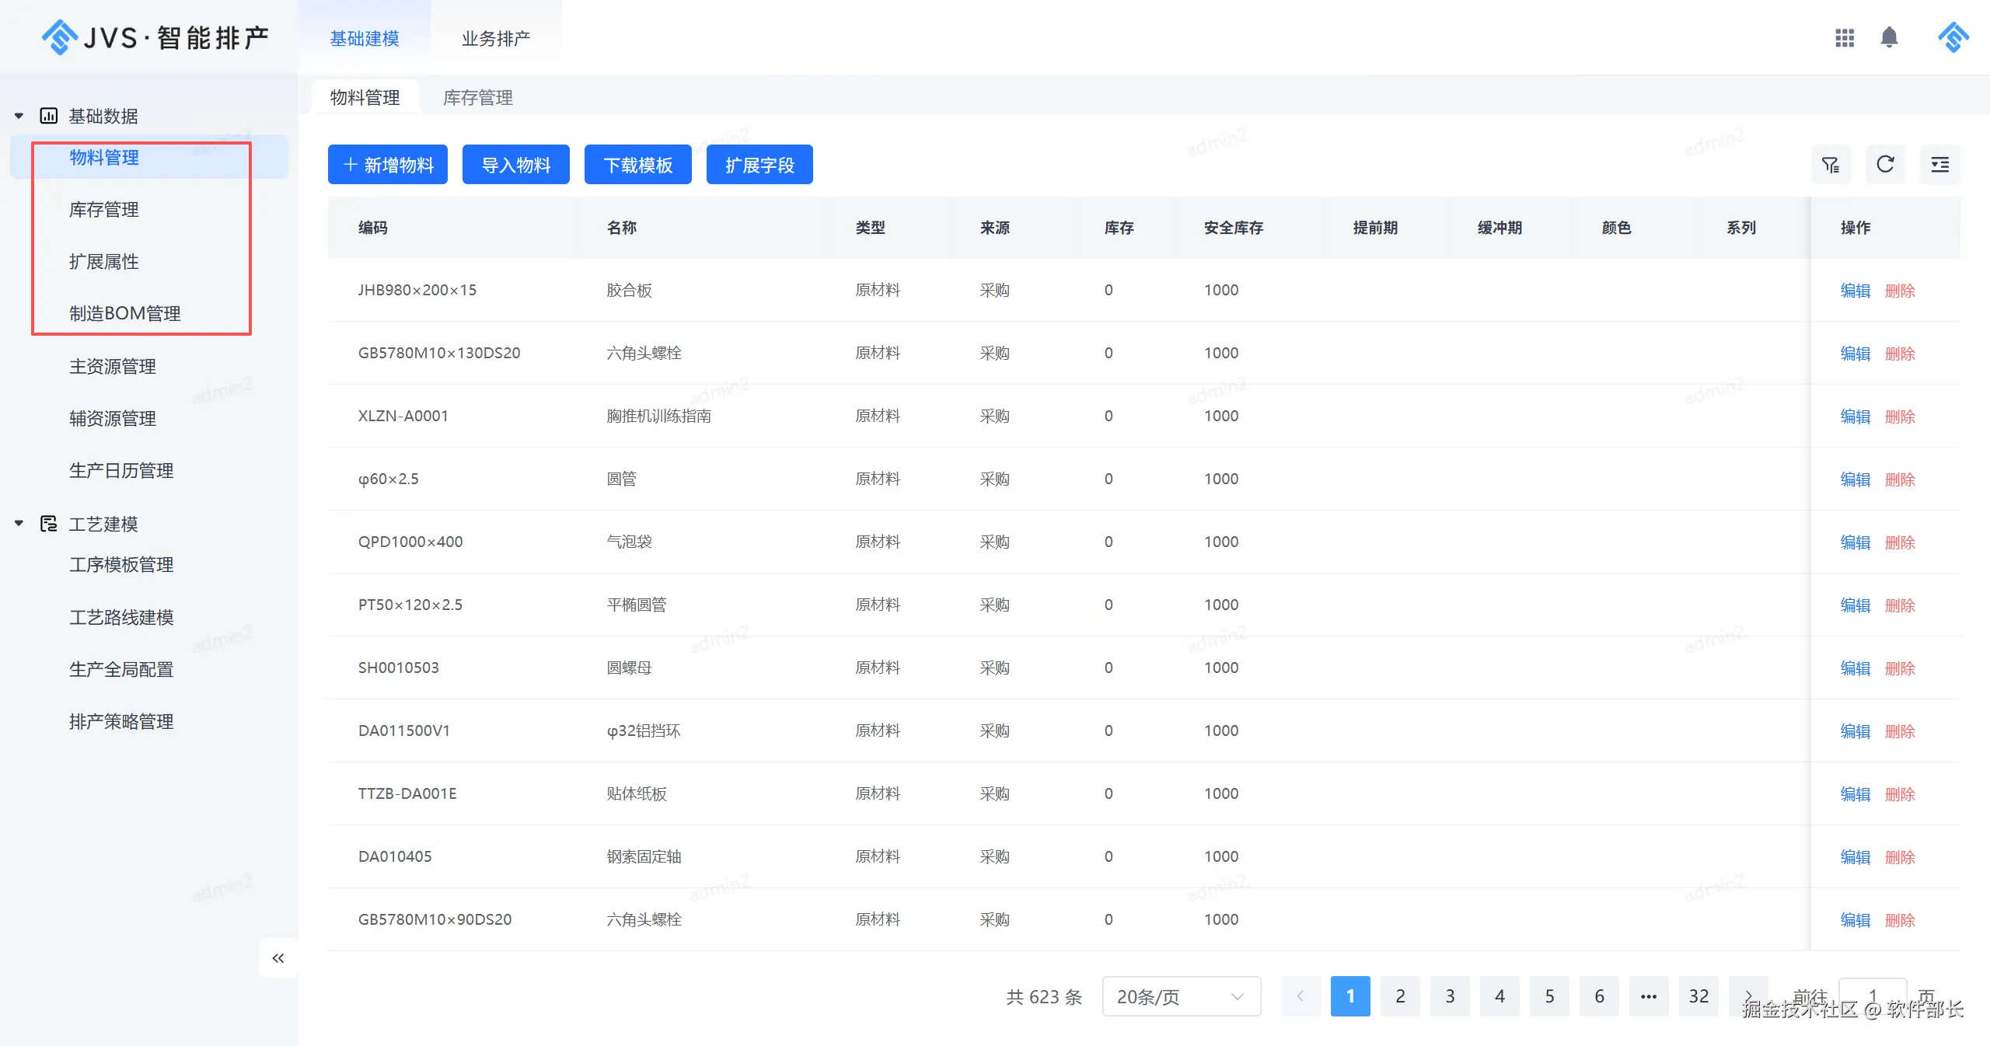Switch to the 业务排产 top menu

496,38
